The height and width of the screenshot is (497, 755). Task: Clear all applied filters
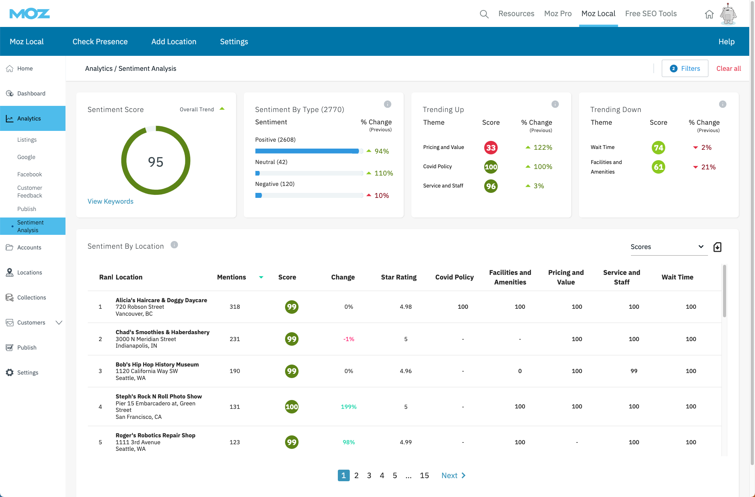pos(728,68)
